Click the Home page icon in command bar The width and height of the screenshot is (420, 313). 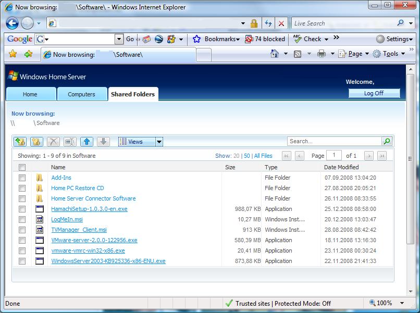[x=275, y=54]
